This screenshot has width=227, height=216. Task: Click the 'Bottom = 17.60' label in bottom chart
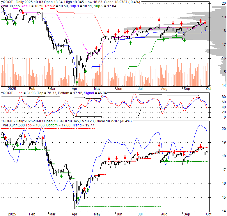tap(58, 125)
